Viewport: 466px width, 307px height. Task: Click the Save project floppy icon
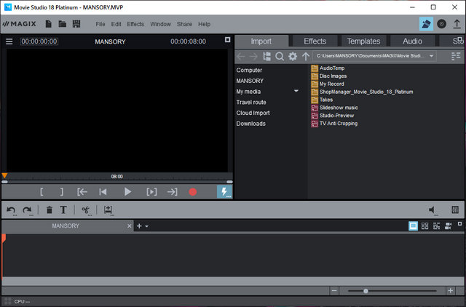click(x=76, y=24)
